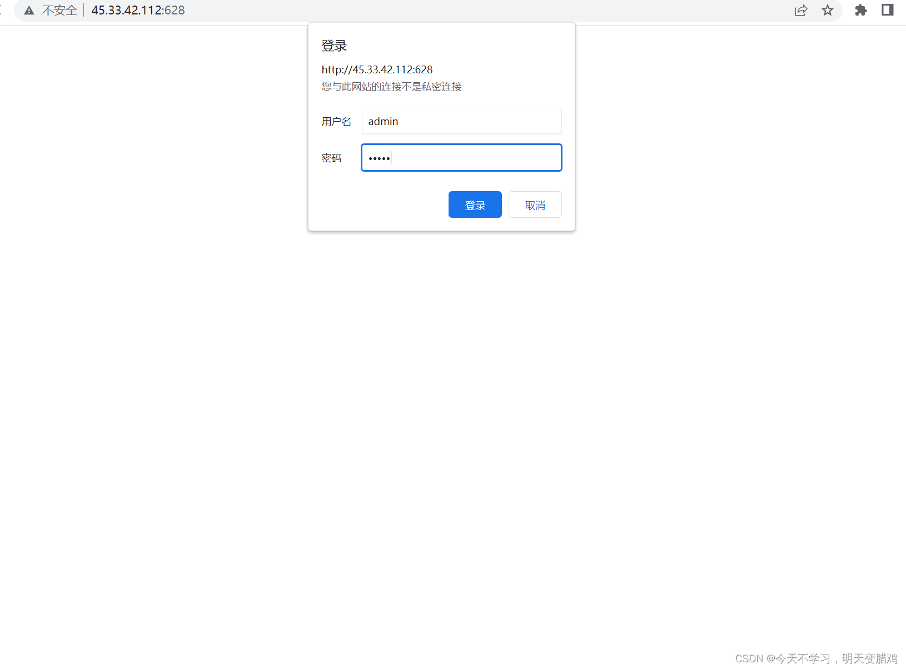Image resolution: width=906 pixels, height=669 pixels.
Task: Click the warning triangle in the address bar
Action: tap(29, 10)
